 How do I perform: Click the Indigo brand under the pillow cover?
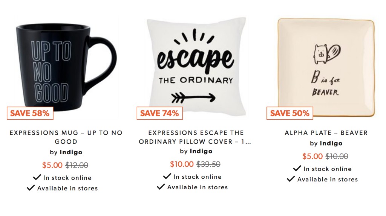click(201, 151)
